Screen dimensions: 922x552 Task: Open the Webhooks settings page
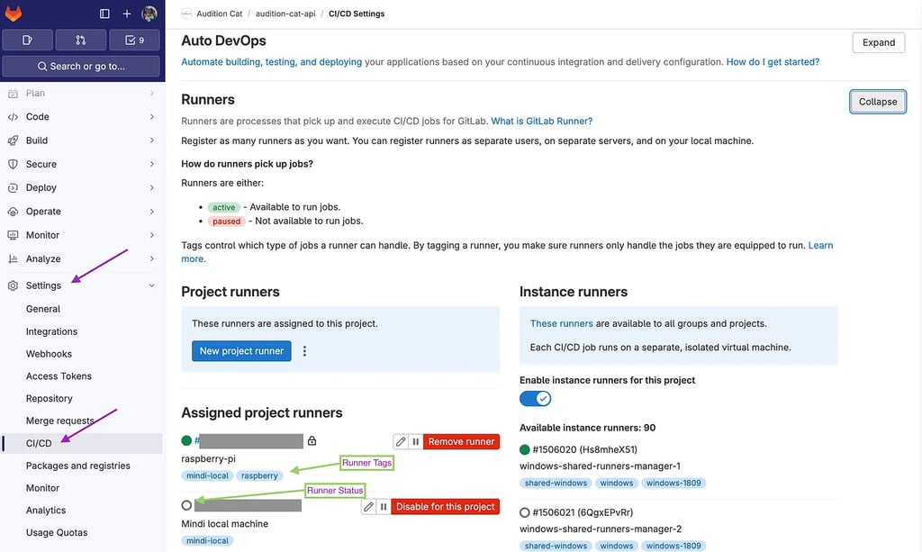tap(49, 354)
